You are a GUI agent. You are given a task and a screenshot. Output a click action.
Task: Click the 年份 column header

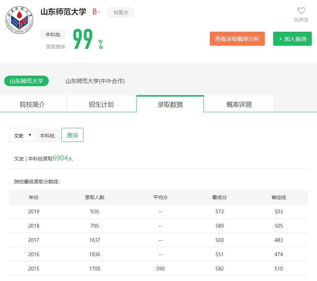34,197
